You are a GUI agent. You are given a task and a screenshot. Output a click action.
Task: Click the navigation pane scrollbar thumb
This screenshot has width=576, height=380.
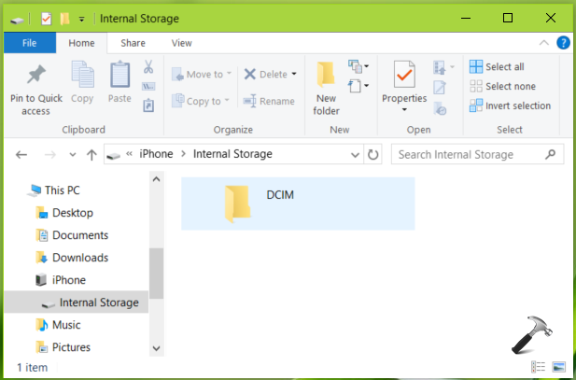pos(156,274)
